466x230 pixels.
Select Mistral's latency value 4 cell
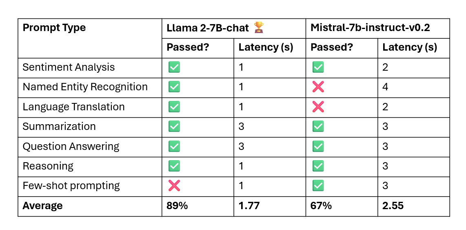[x=413, y=87]
